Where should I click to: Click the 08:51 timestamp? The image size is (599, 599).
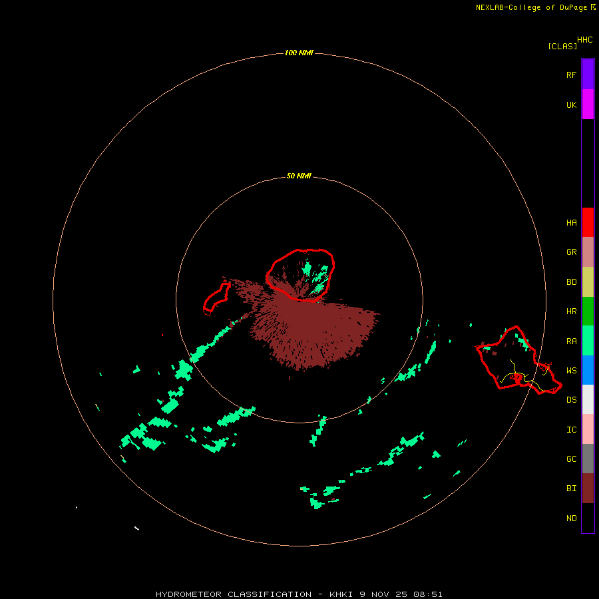427,594
